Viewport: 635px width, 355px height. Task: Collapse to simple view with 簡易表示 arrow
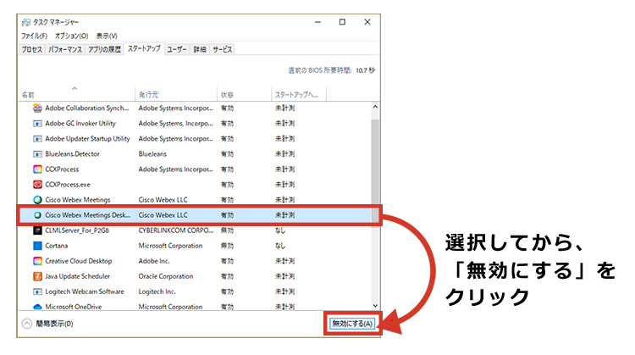[x=27, y=324]
